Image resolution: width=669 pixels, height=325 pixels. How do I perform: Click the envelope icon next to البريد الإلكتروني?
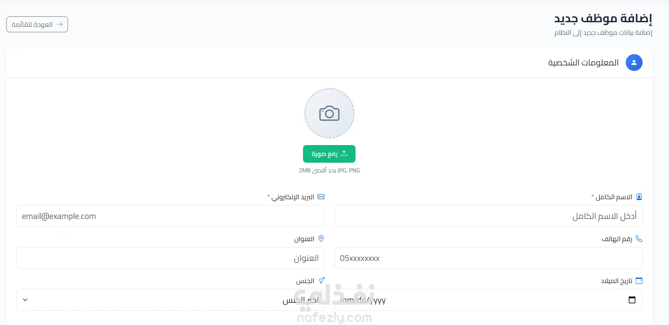click(x=321, y=197)
